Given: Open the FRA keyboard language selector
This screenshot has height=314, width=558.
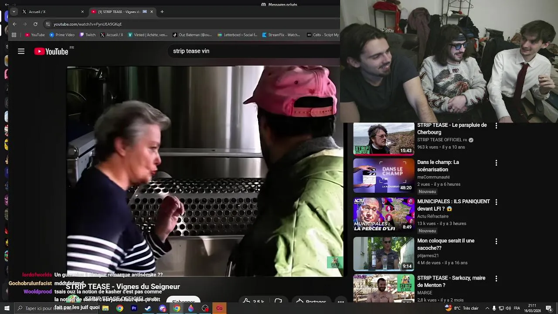Looking at the screenshot, I should [517, 308].
